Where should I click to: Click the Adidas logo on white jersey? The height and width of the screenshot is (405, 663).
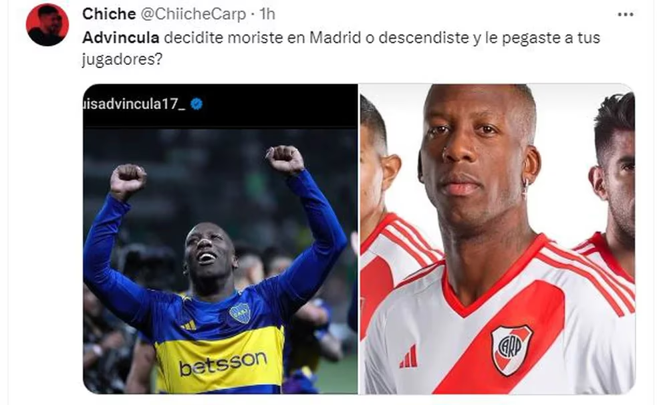coord(408,357)
